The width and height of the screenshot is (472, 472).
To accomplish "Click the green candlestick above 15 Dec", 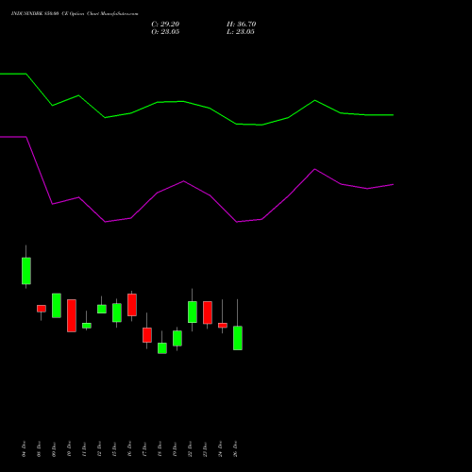I will [x=117, y=312].
